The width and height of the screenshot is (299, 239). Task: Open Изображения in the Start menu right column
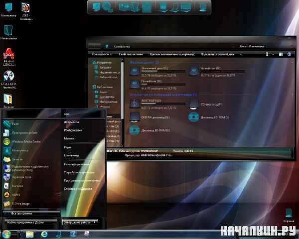click(73, 130)
